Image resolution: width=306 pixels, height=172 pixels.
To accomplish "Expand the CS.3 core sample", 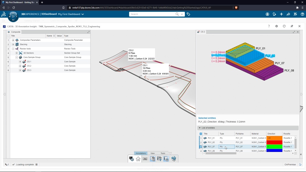I will coord(20,70).
